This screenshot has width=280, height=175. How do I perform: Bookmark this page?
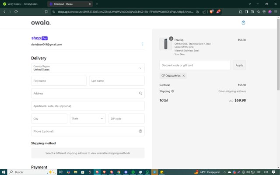[x=46, y=12]
